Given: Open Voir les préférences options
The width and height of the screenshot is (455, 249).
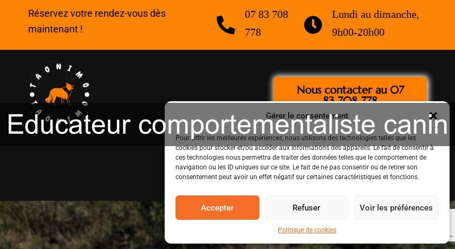Looking at the screenshot, I should [396, 207].
